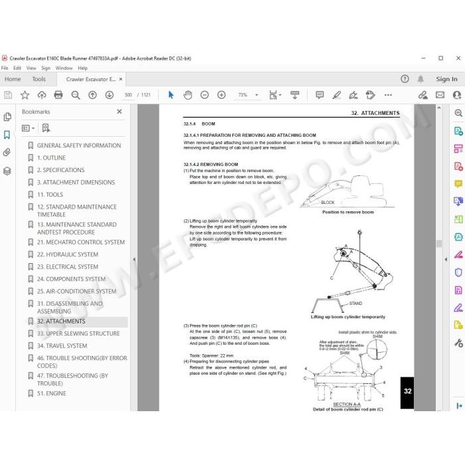This screenshot has height=465, width=465.
Task: Click the scrolling mode keyboard icon
Action: [294, 95]
